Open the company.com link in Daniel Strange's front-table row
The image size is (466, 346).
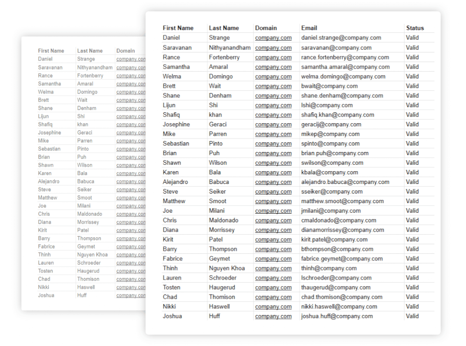(273, 38)
